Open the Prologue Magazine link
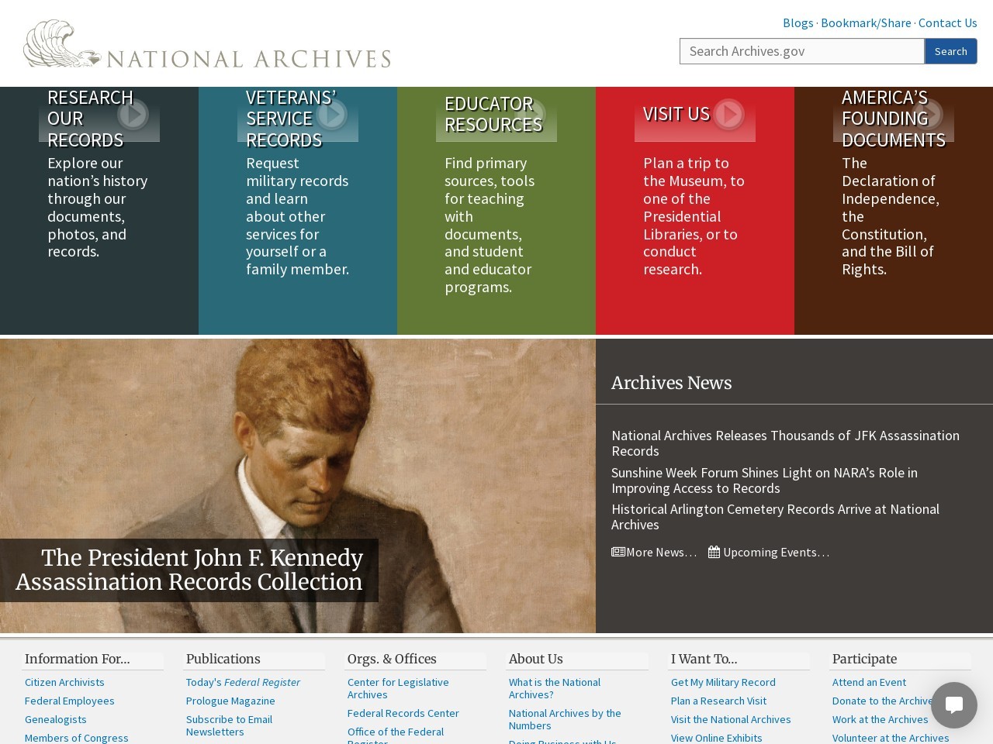Screen dimensions: 993x744 (x=230, y=701)
